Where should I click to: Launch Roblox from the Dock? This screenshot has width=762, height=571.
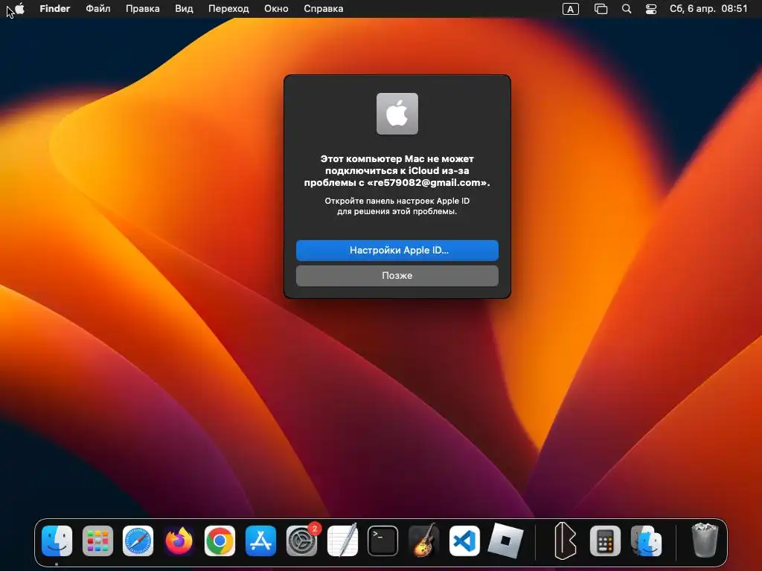coord(505,541)
